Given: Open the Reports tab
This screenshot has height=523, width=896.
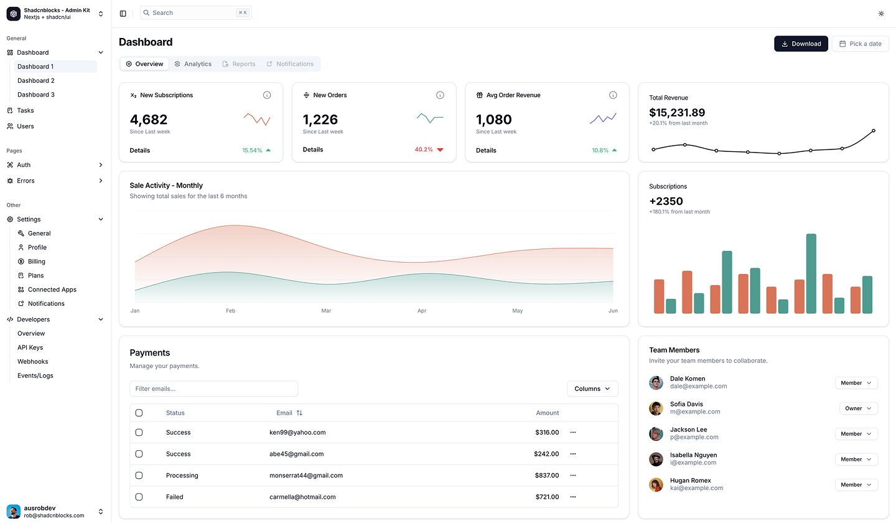Looking at the screenshot, I should tap(239, 64).
